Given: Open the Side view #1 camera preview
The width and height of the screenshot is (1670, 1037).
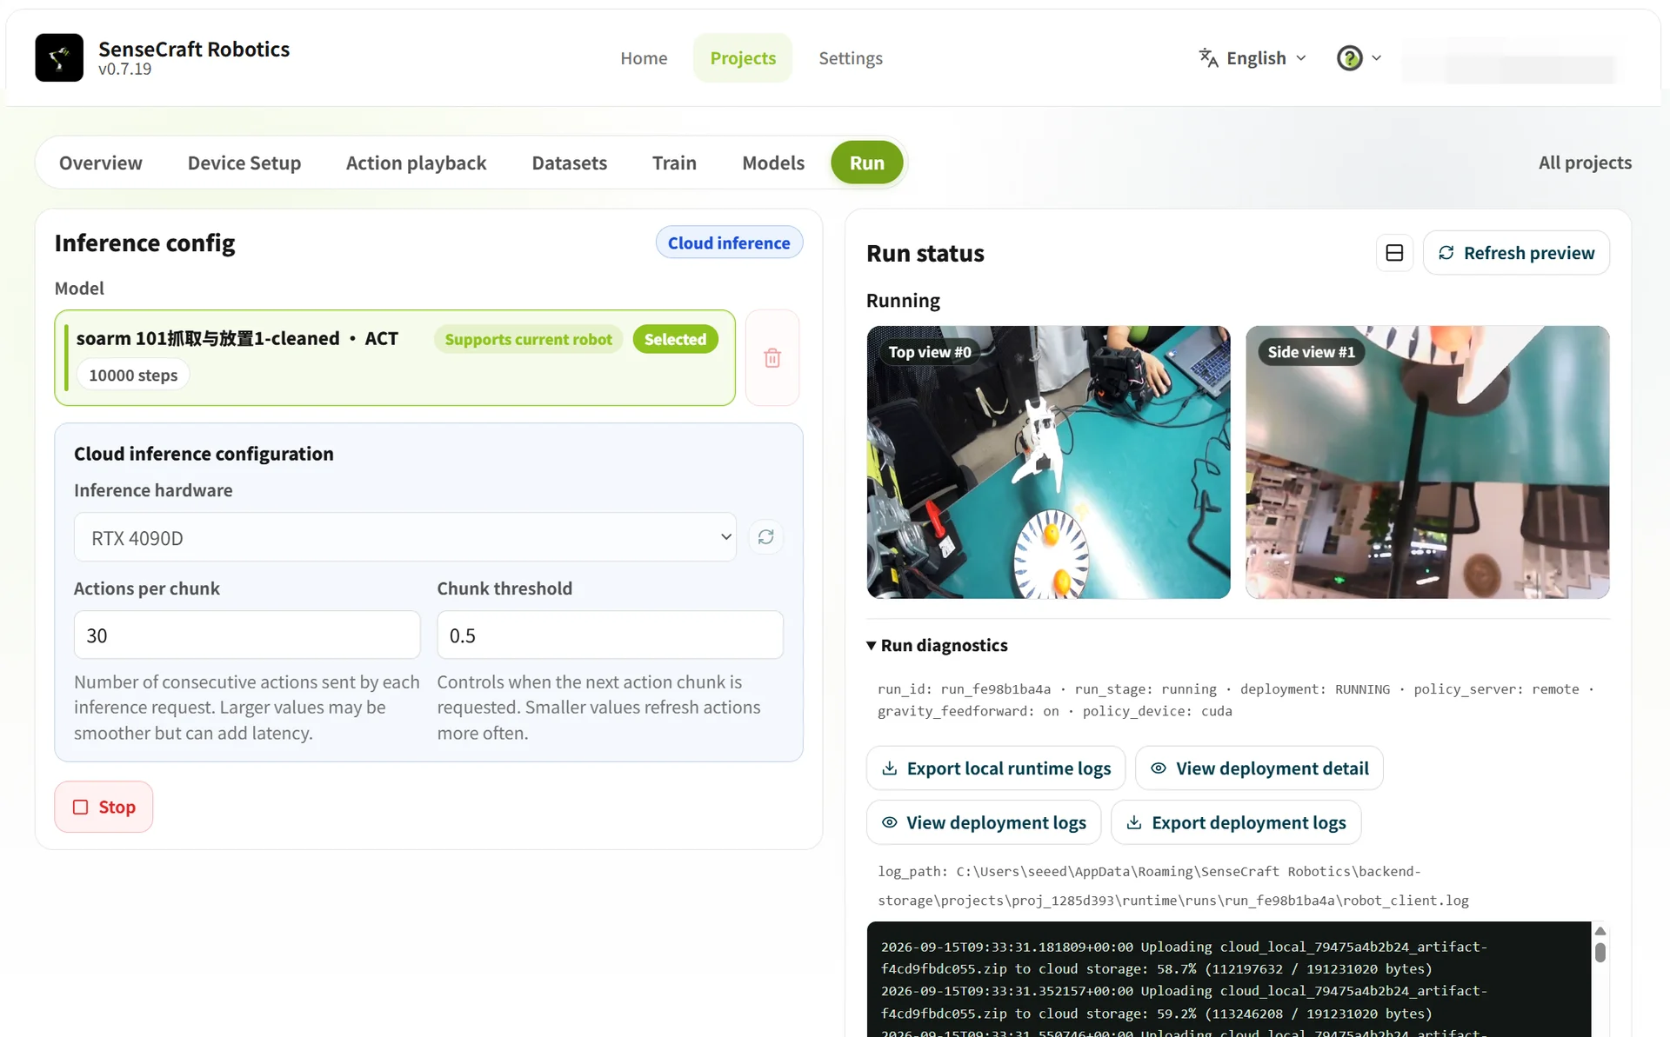Looking at the screenshot, I should (1427, 462).
